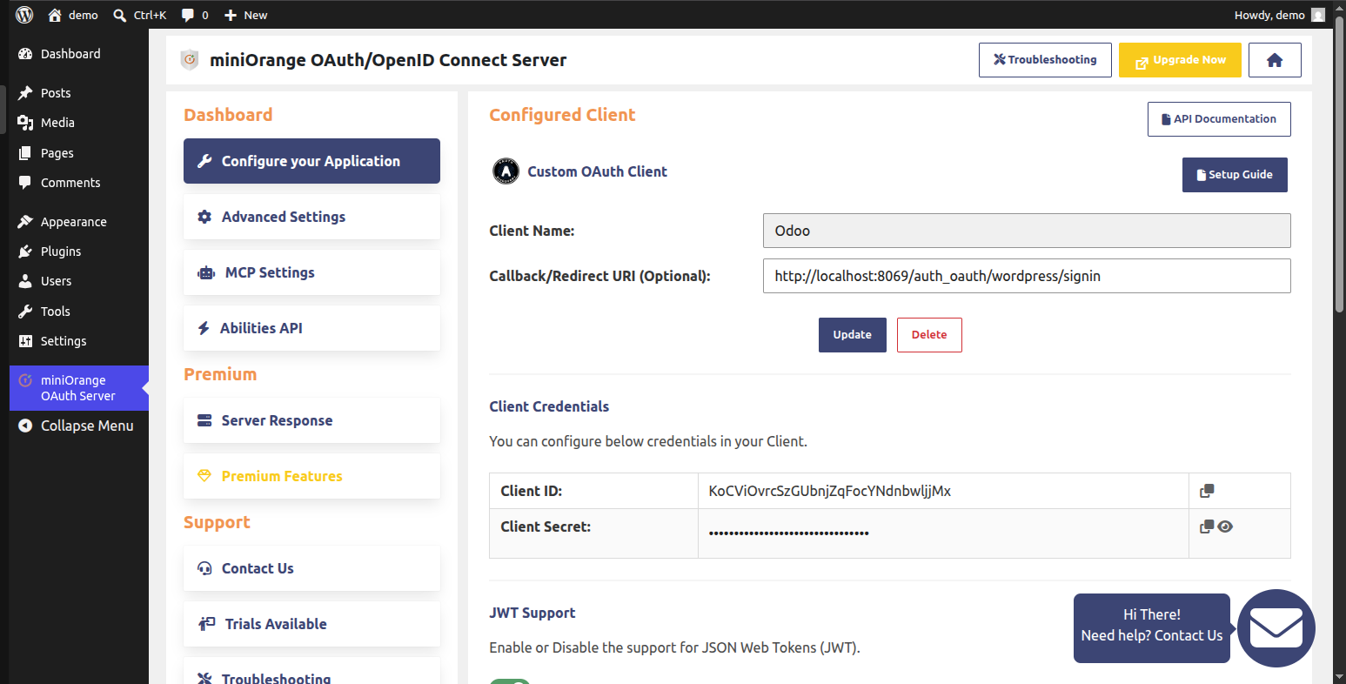
Task: Open the Abilities API tab
Action: point(311,328)
